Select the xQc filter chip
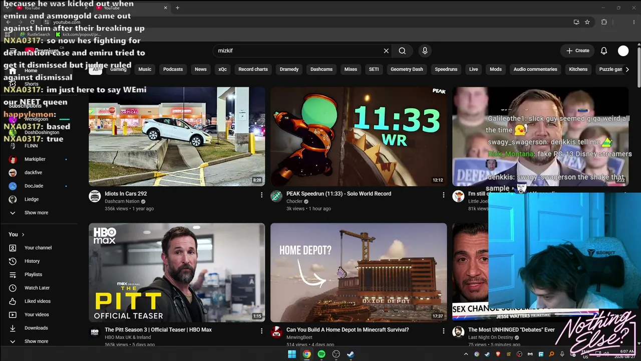Image resolution: width=641 pixels, height=361 pixels. click(222, 69)
